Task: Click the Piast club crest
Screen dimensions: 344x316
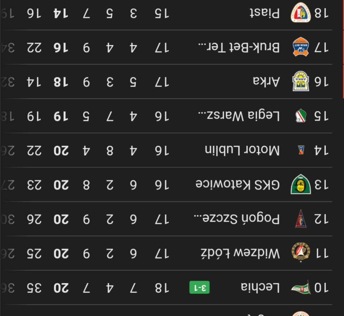Action: (301, 13)
